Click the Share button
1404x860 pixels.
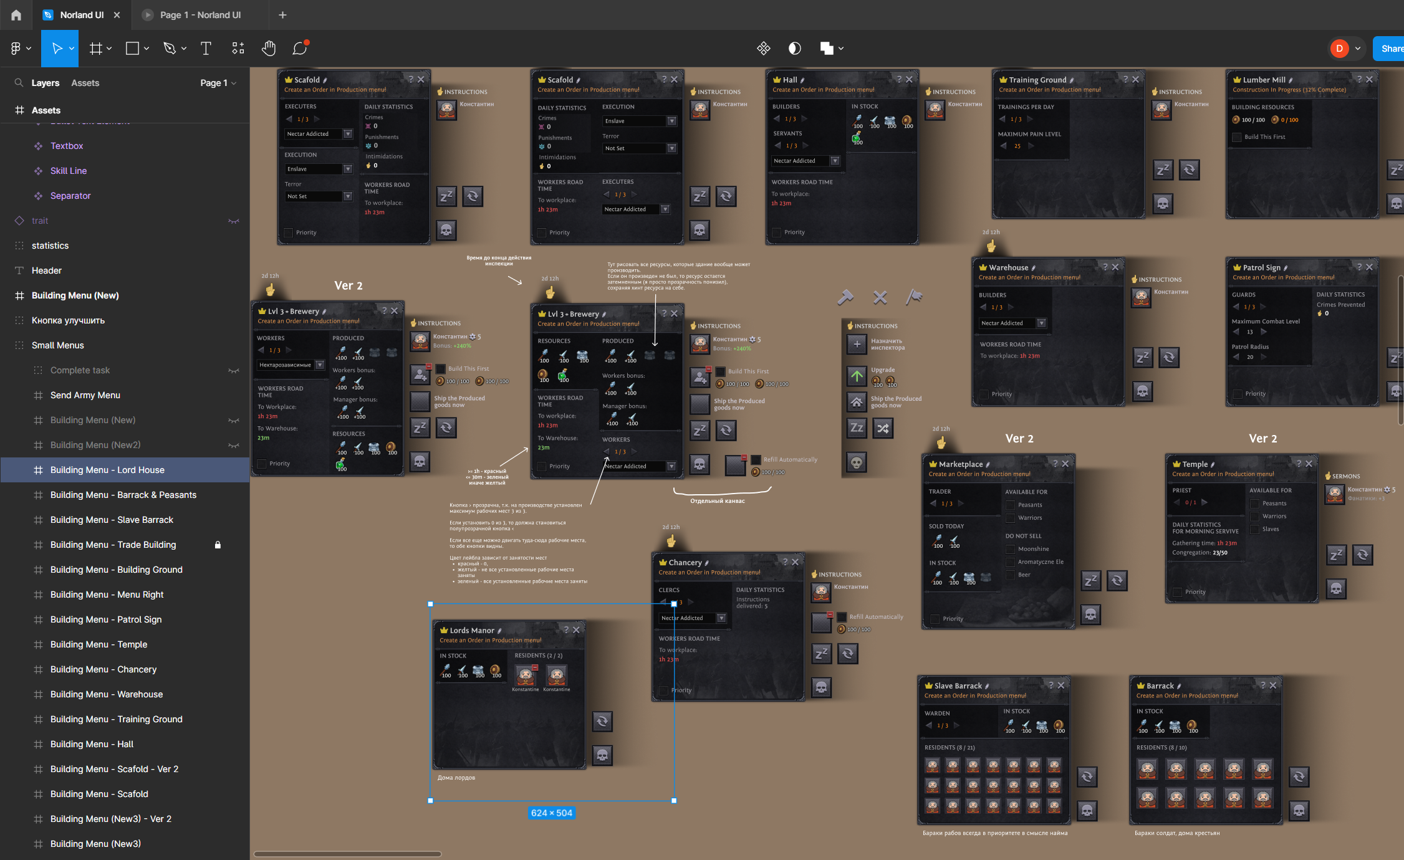pos(1389,49)
